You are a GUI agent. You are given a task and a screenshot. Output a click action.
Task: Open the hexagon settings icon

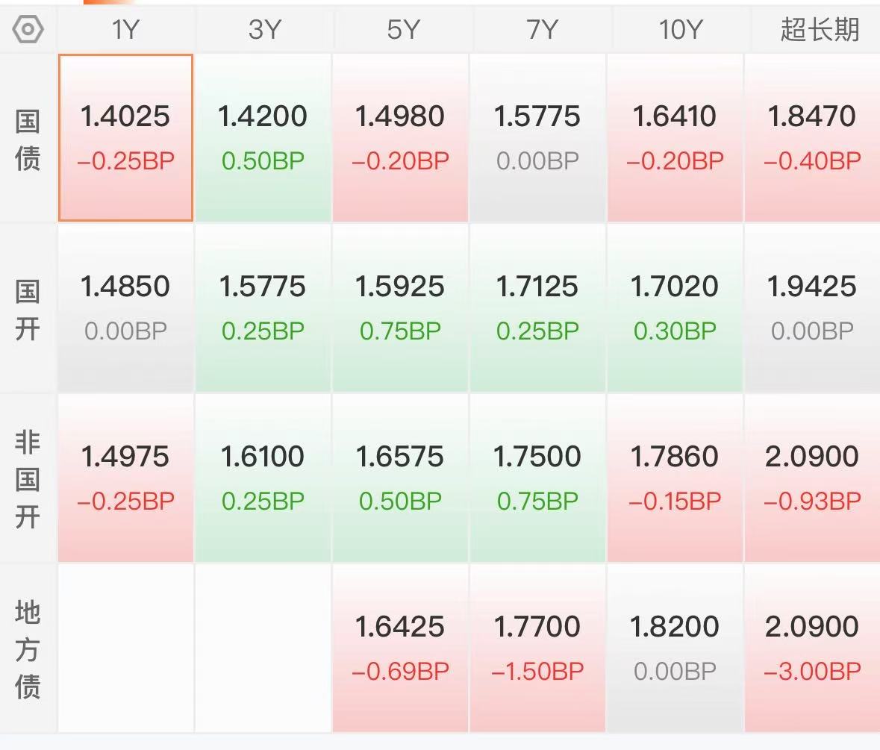[x=28, y=29]
